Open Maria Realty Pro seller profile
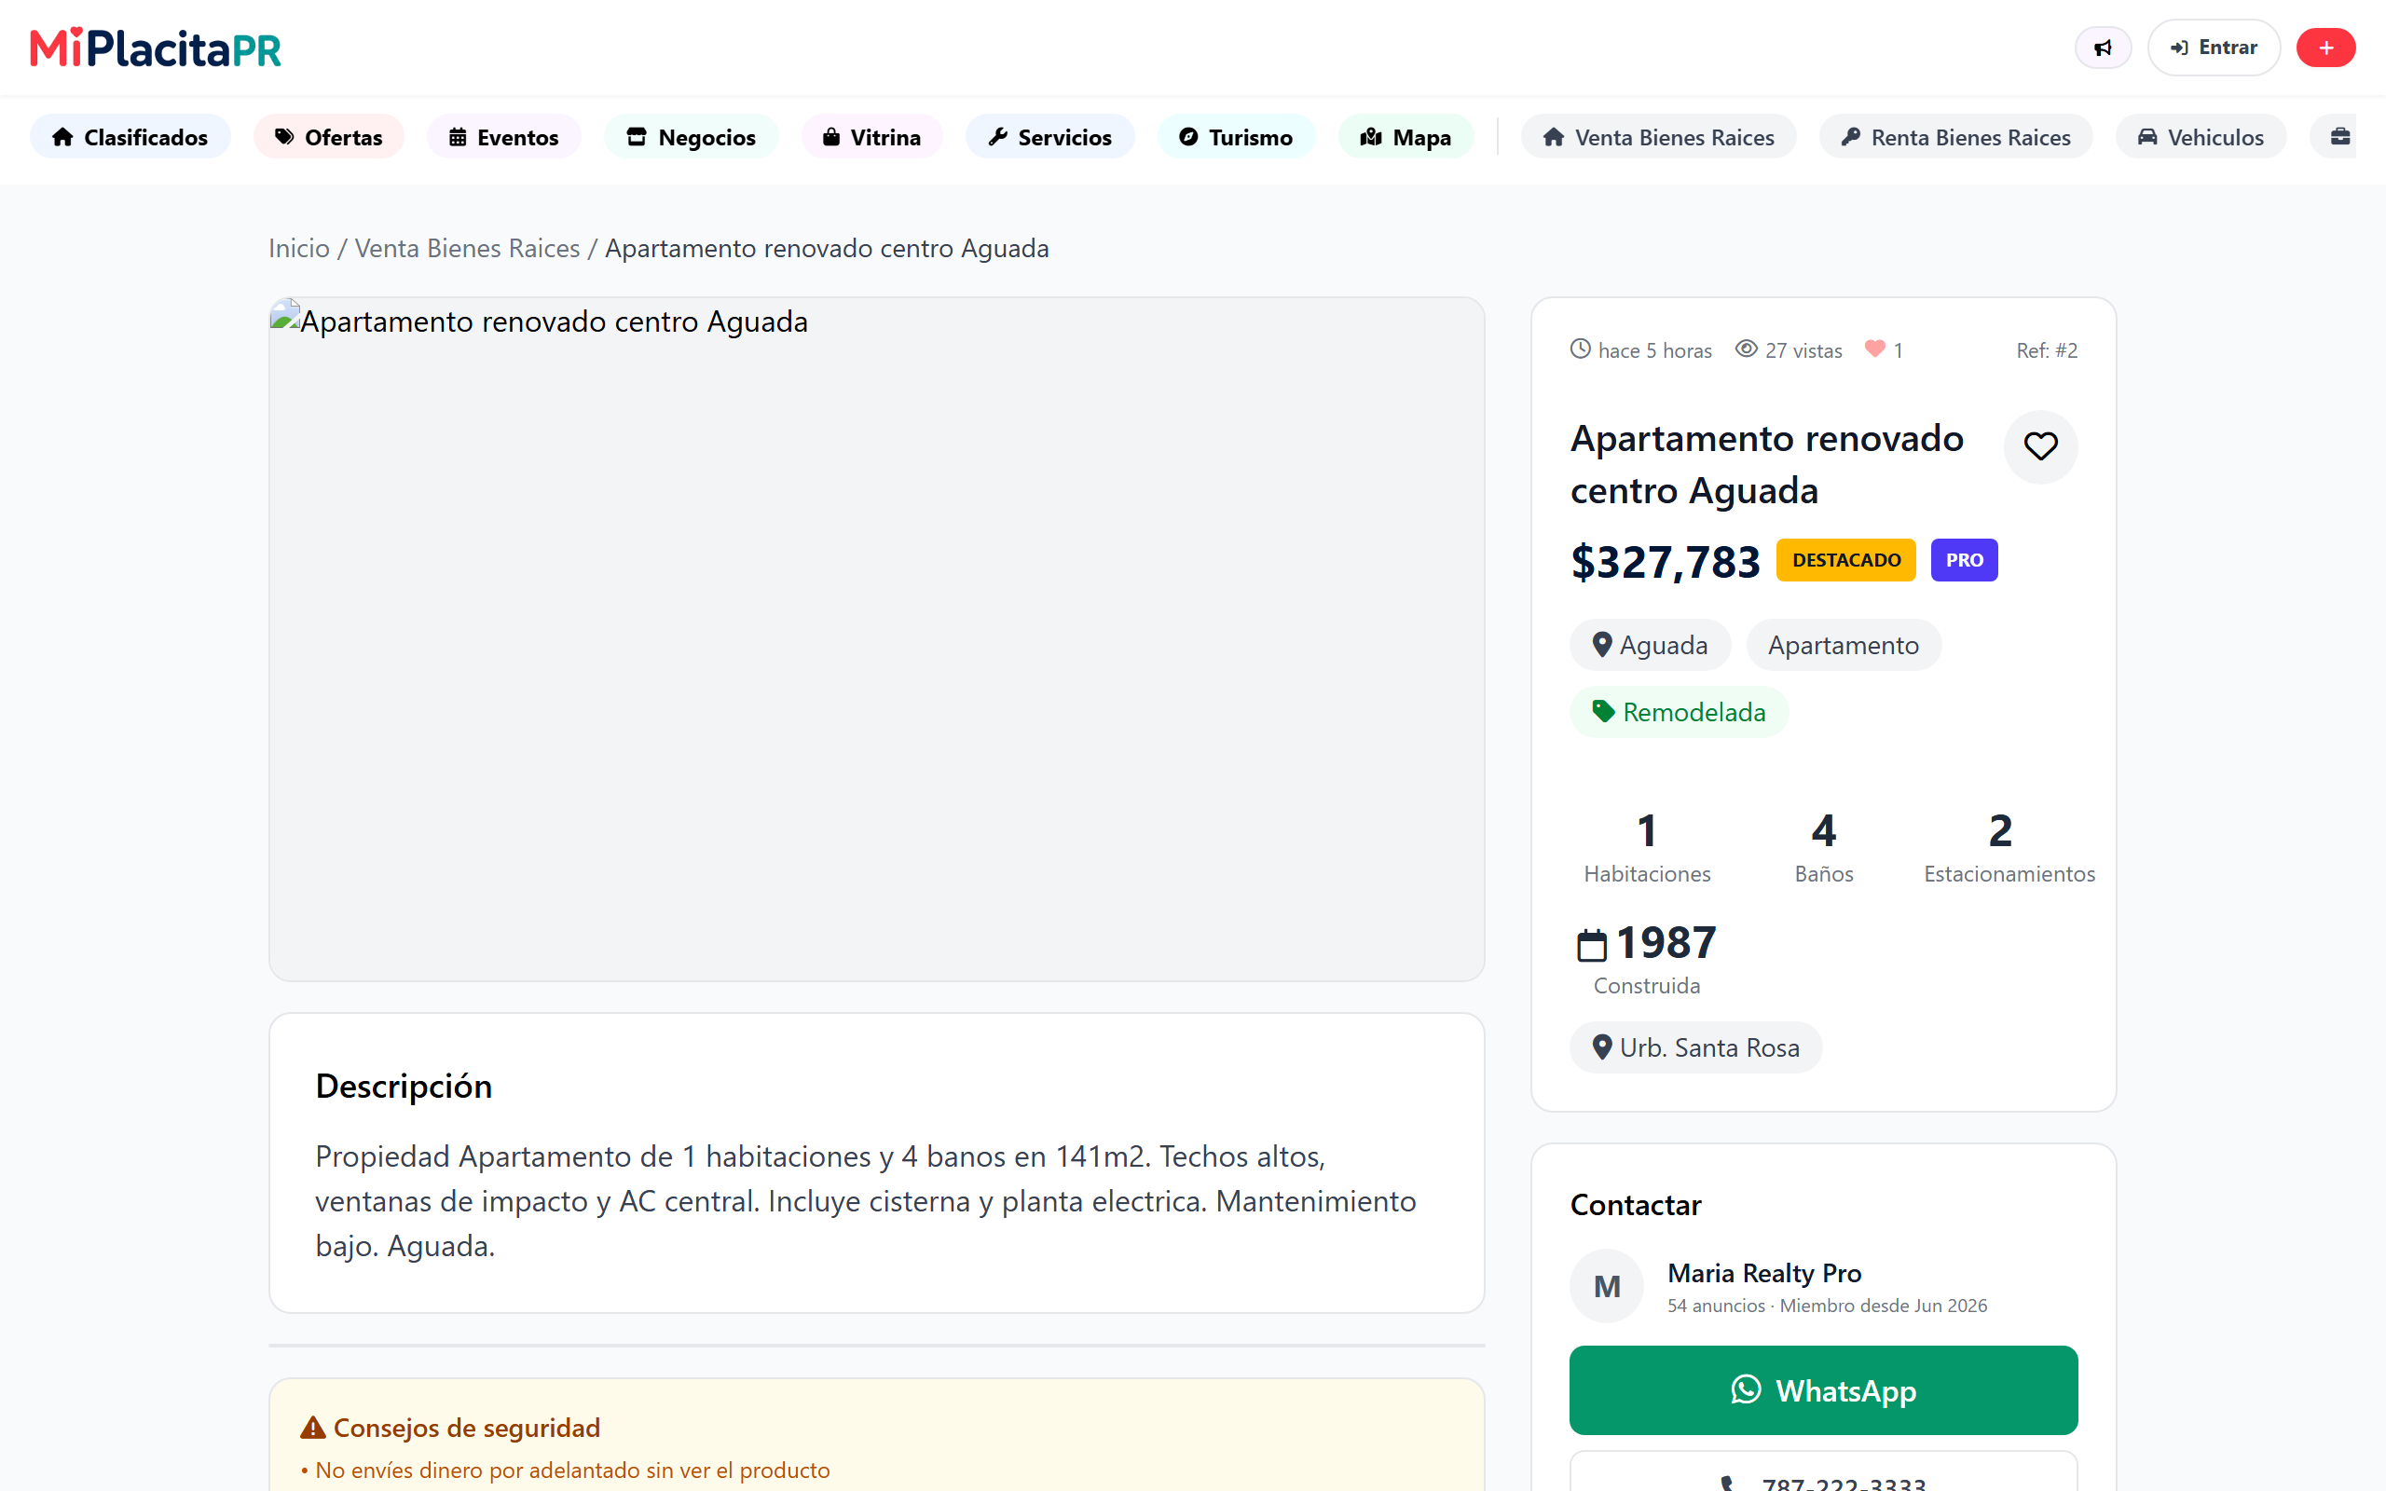The image size is (2386, 1491). coord(1763,1273)
